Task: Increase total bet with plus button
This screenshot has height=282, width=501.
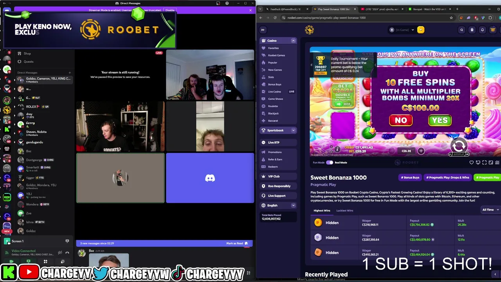Action: [421, 151]
